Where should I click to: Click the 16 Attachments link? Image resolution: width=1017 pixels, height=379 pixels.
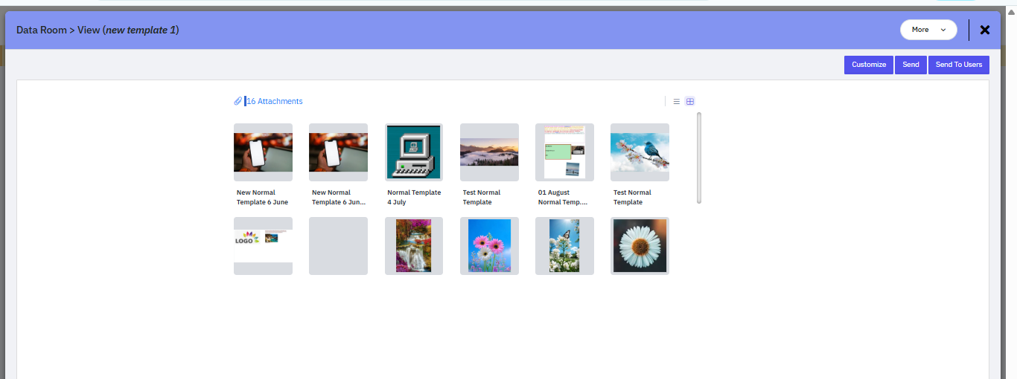275,101
